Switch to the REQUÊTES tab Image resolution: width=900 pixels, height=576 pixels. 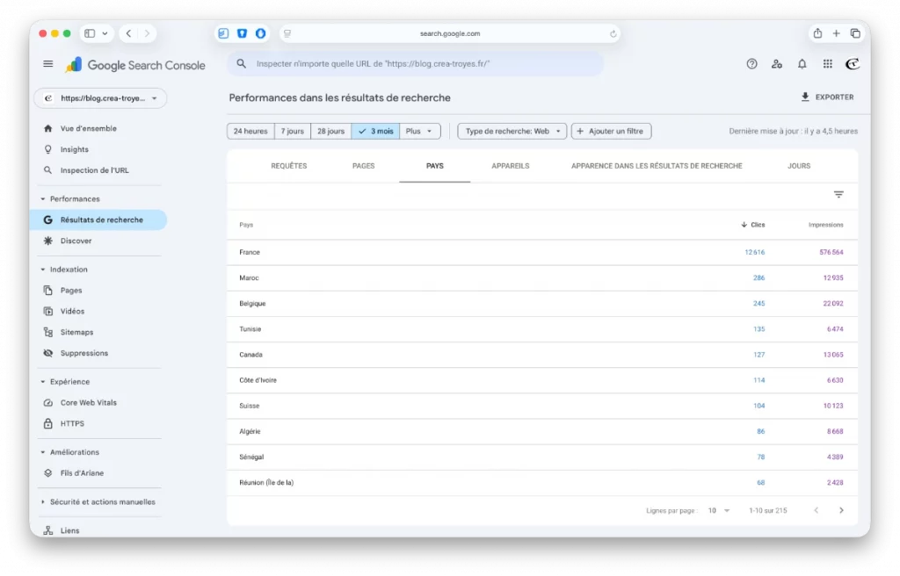point(289,166)
